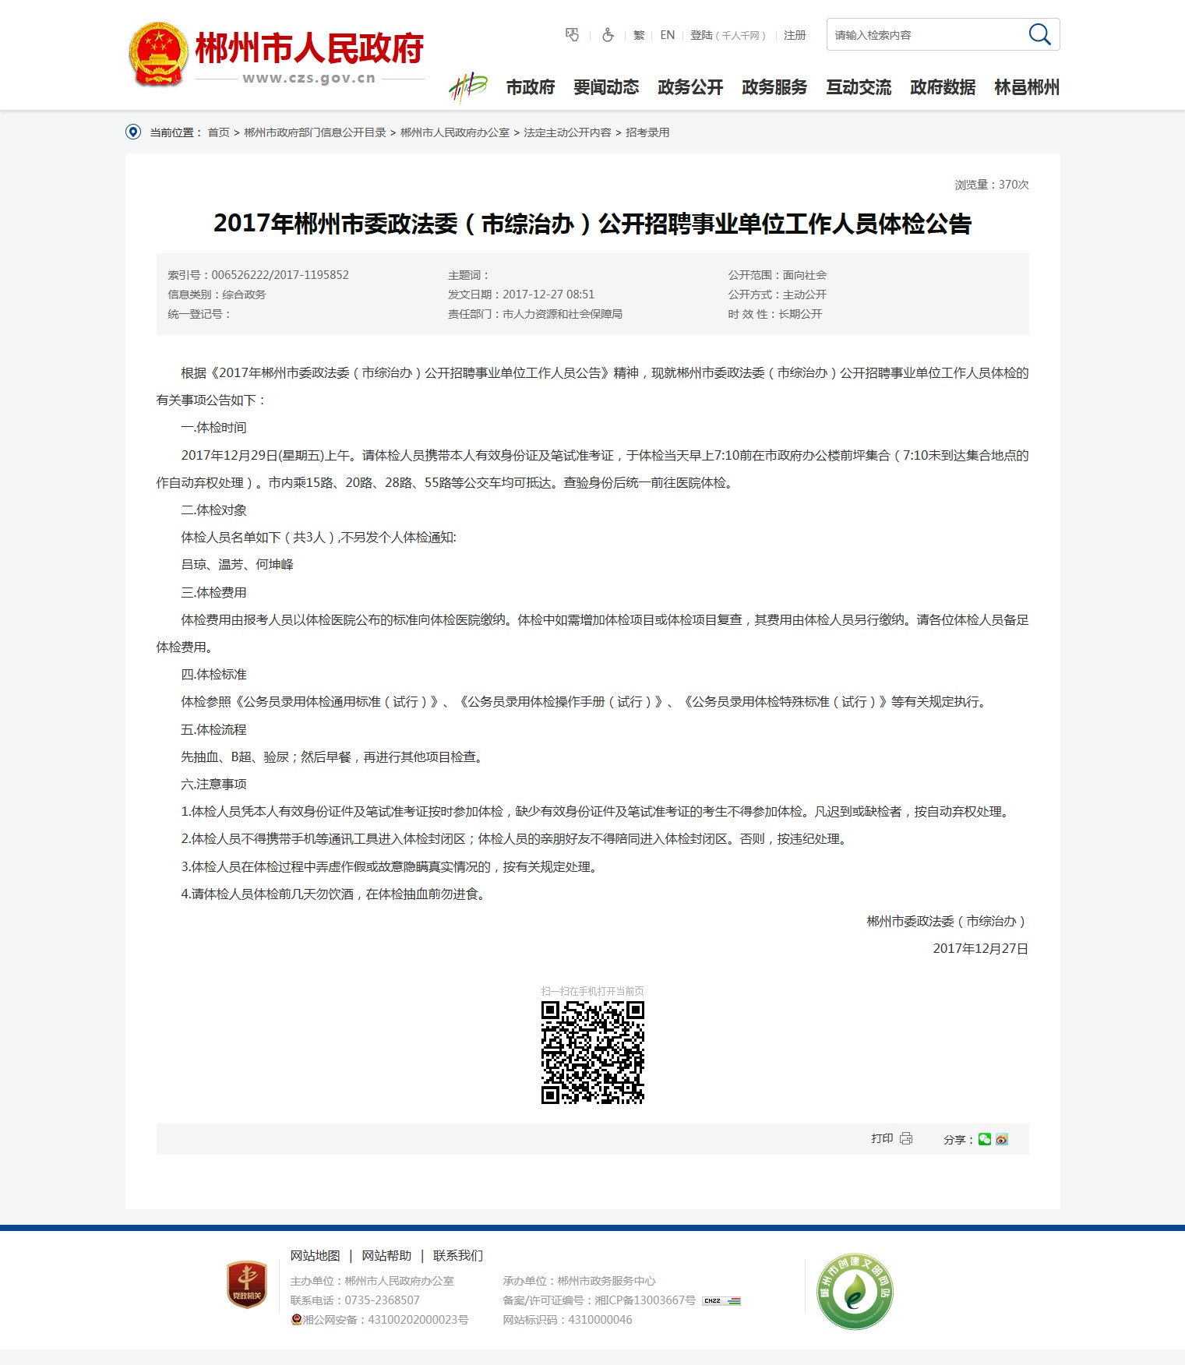Open the wheelchair accessibility mode icon
The image size is (1185, 1365).
[608, 35]
